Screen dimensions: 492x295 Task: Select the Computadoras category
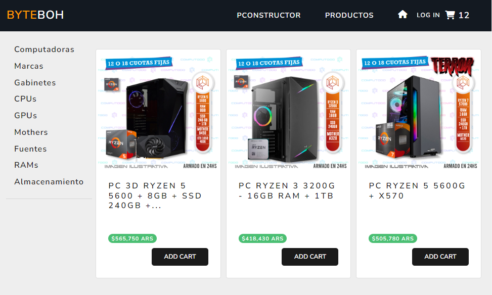44,49
